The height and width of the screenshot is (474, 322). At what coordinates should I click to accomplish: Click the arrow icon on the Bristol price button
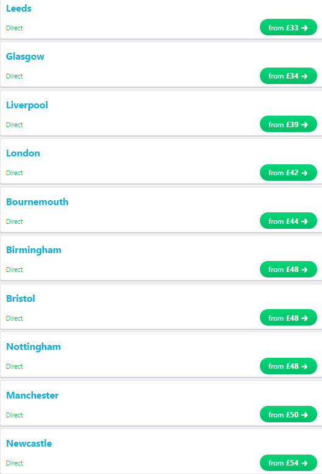point(304,318)
